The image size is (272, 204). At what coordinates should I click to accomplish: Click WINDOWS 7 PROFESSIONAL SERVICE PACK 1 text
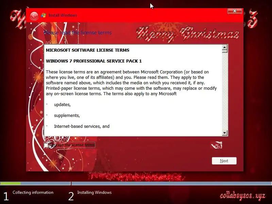[x=94, y=61]
